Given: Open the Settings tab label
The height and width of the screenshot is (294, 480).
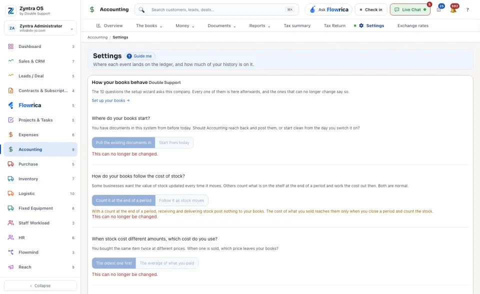Looking at the screenshot, I should pos(375,25).
